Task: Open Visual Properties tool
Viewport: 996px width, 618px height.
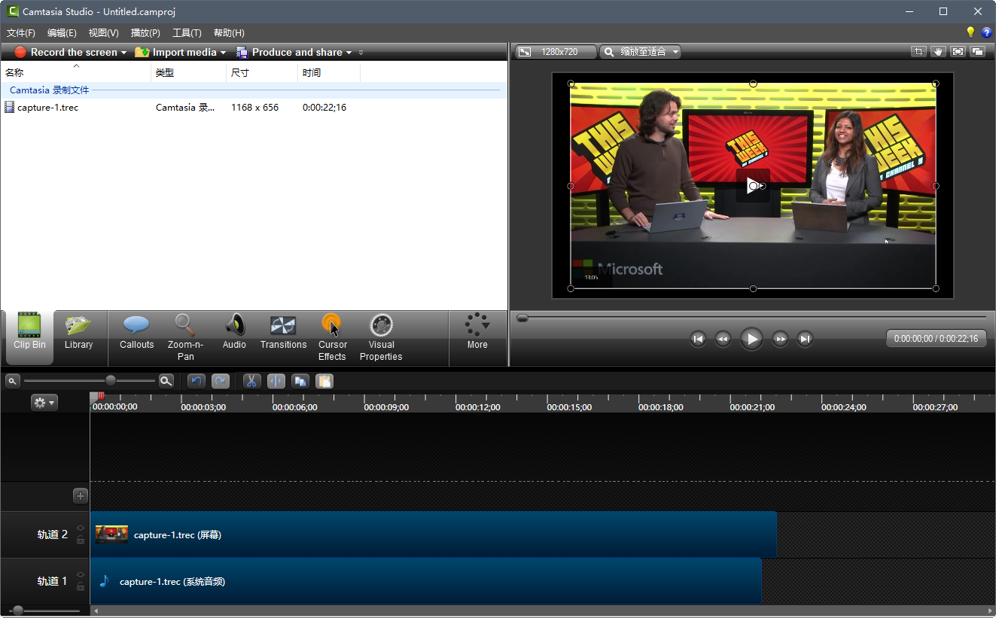Action: (381, 337)
